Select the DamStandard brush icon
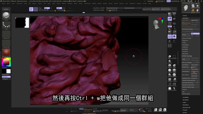203x114 pixels. click(x=174, y=75)
